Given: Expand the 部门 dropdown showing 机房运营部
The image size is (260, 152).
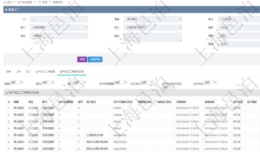Looking at the screenshot, I should (59, 28).
